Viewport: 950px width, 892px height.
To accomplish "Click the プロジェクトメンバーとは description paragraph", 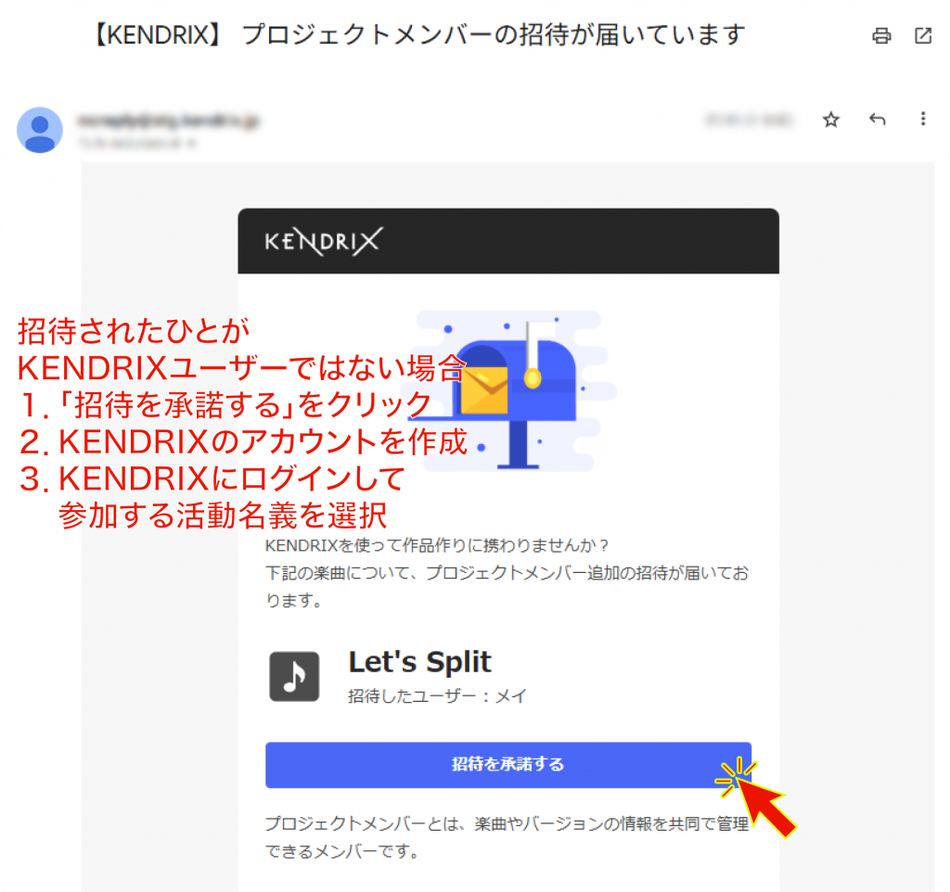I will 507,836.
